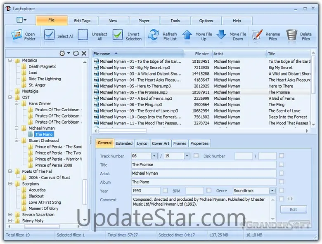The image size is (322, 244).
Task: Click the mp3 icon of 02 - Big My Secret
Action: tap(96, 68)
